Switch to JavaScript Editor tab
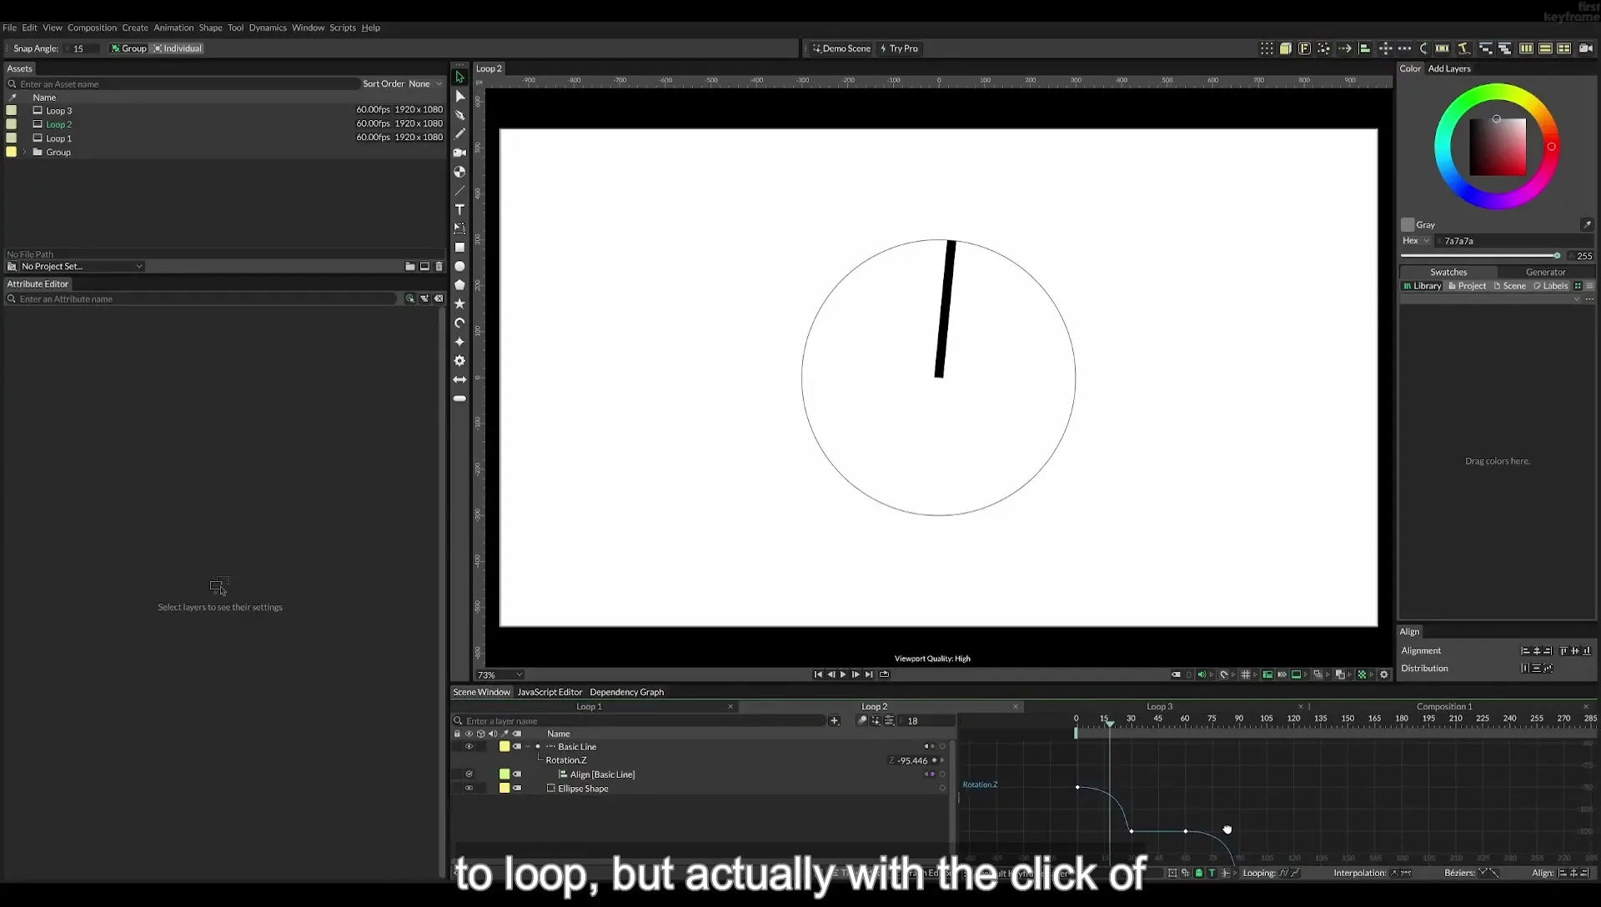 (x=550, y=692)
